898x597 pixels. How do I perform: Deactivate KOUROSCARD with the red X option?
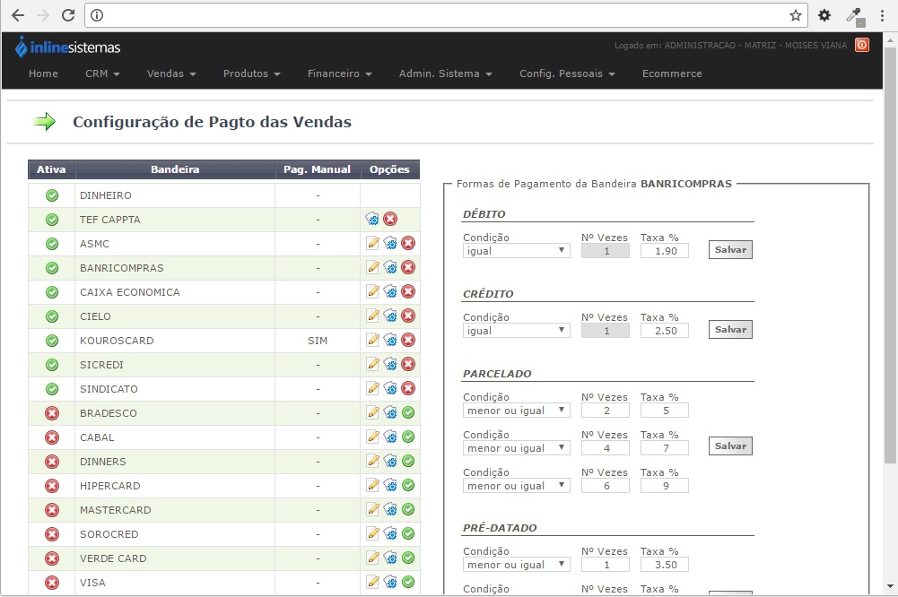pos(408,340)
